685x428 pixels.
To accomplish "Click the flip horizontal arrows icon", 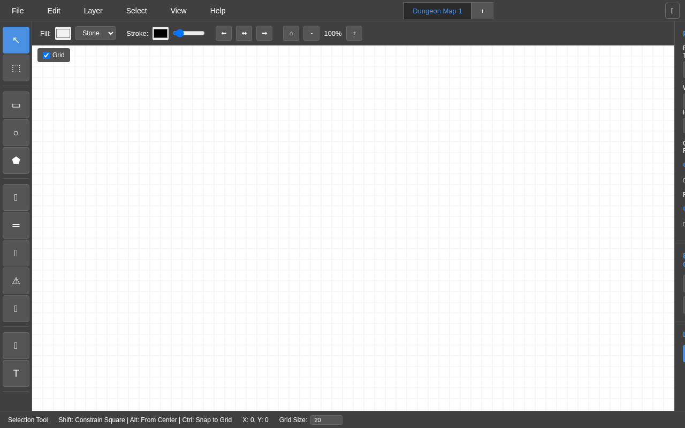I will (x=244, y=33).
